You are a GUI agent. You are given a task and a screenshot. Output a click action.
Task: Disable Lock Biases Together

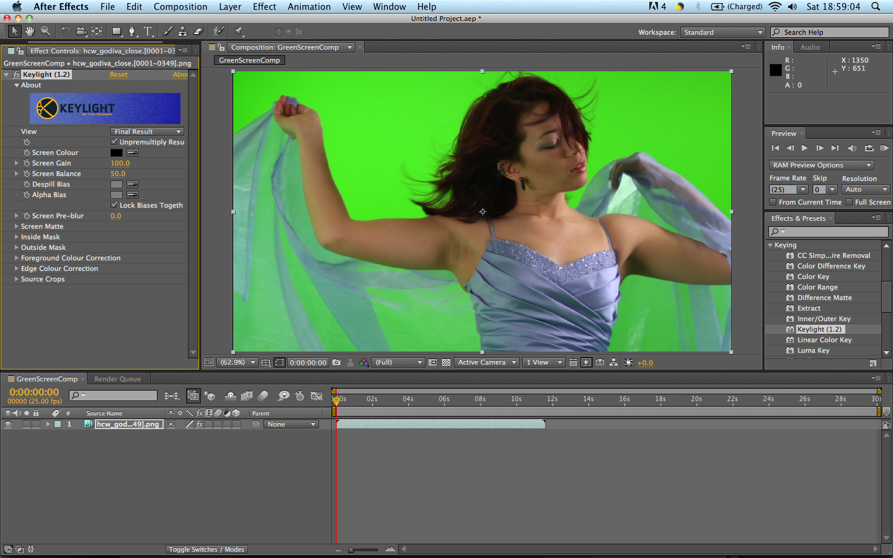pos(113,205)
